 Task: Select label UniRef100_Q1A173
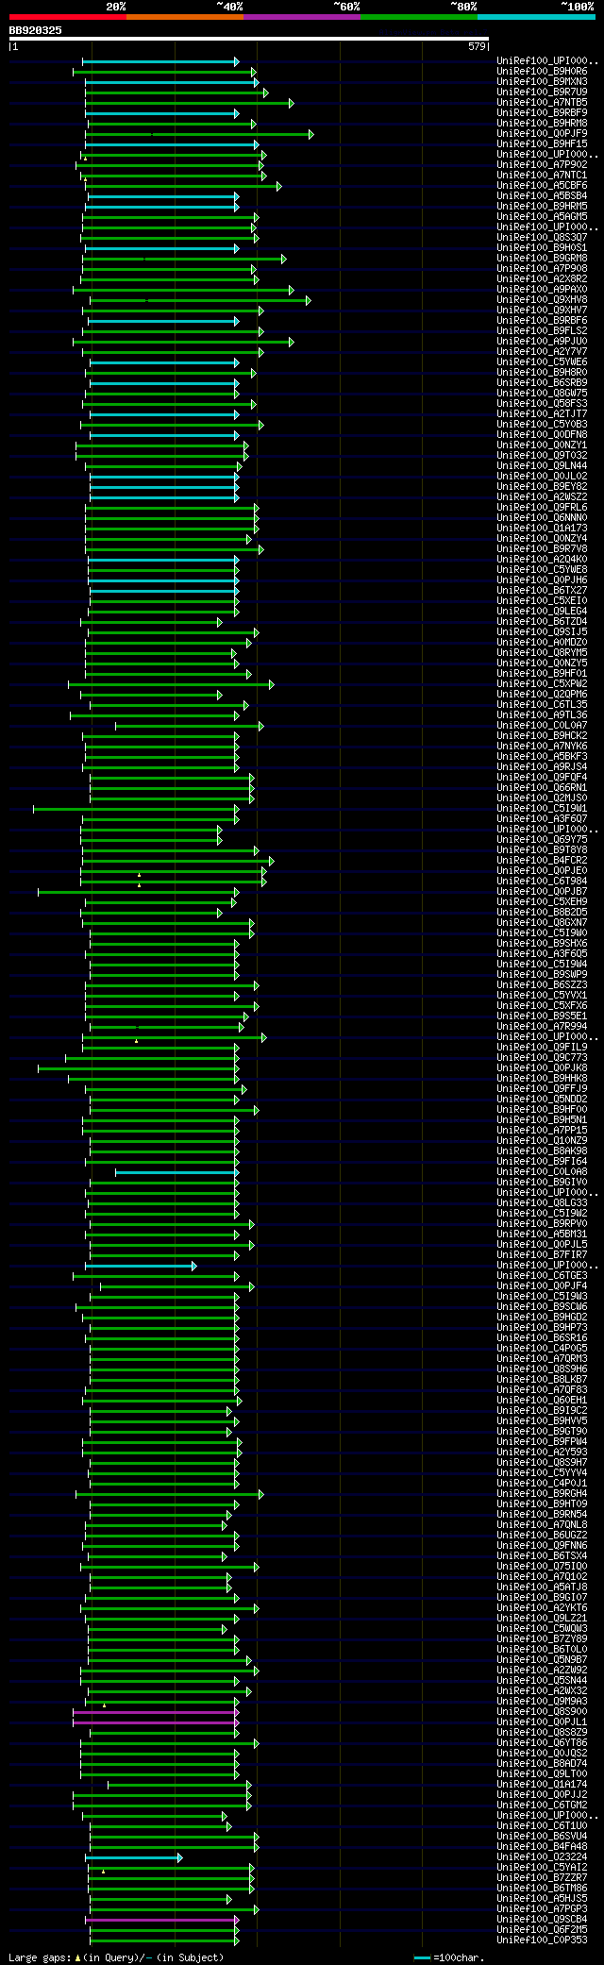pos(542,528)
